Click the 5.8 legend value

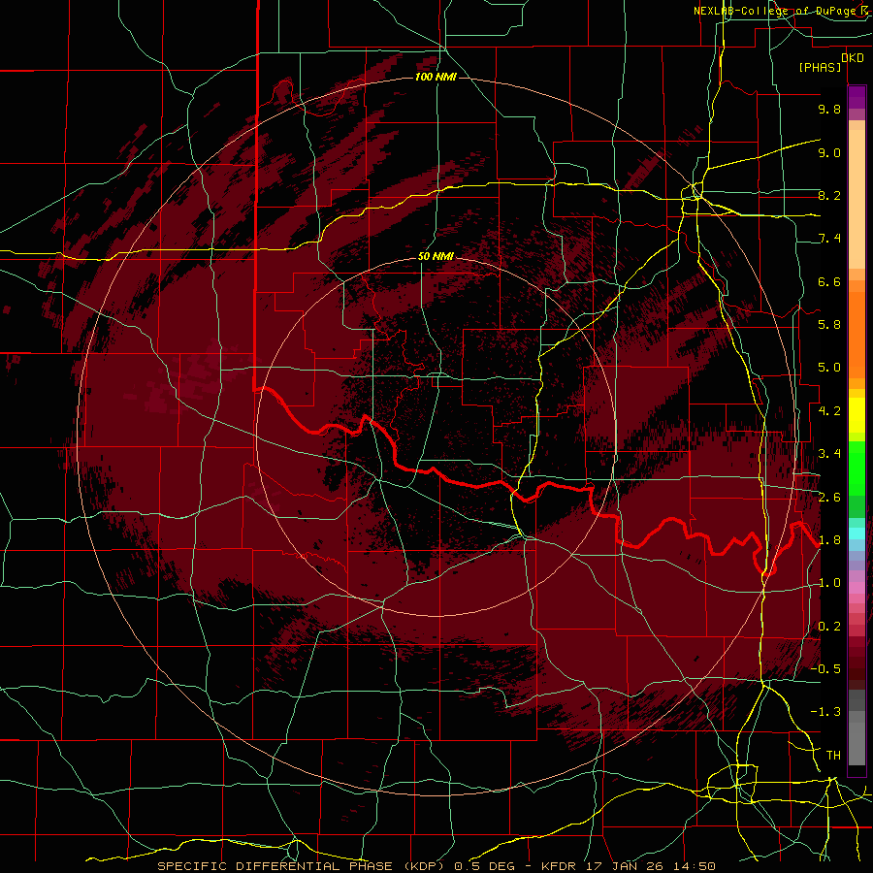pos(829,325)
